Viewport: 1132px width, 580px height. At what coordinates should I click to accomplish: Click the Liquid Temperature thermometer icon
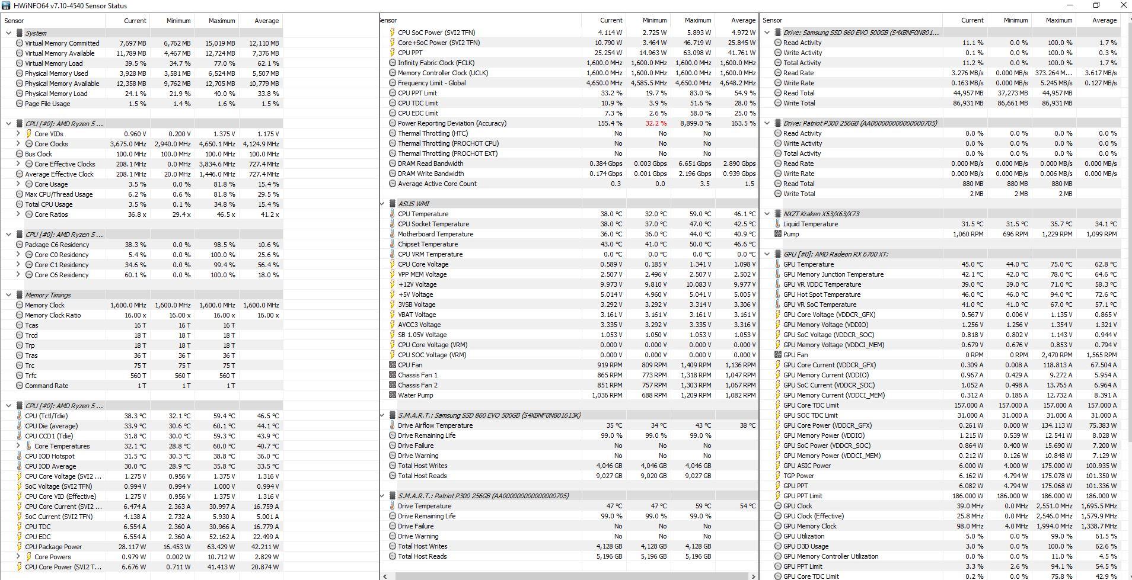777,224
